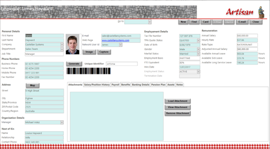
Task: Open the Network User Id dropdown
Action: pos(121,45)
